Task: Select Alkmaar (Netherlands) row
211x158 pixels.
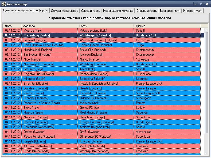Action: [101, 146]
